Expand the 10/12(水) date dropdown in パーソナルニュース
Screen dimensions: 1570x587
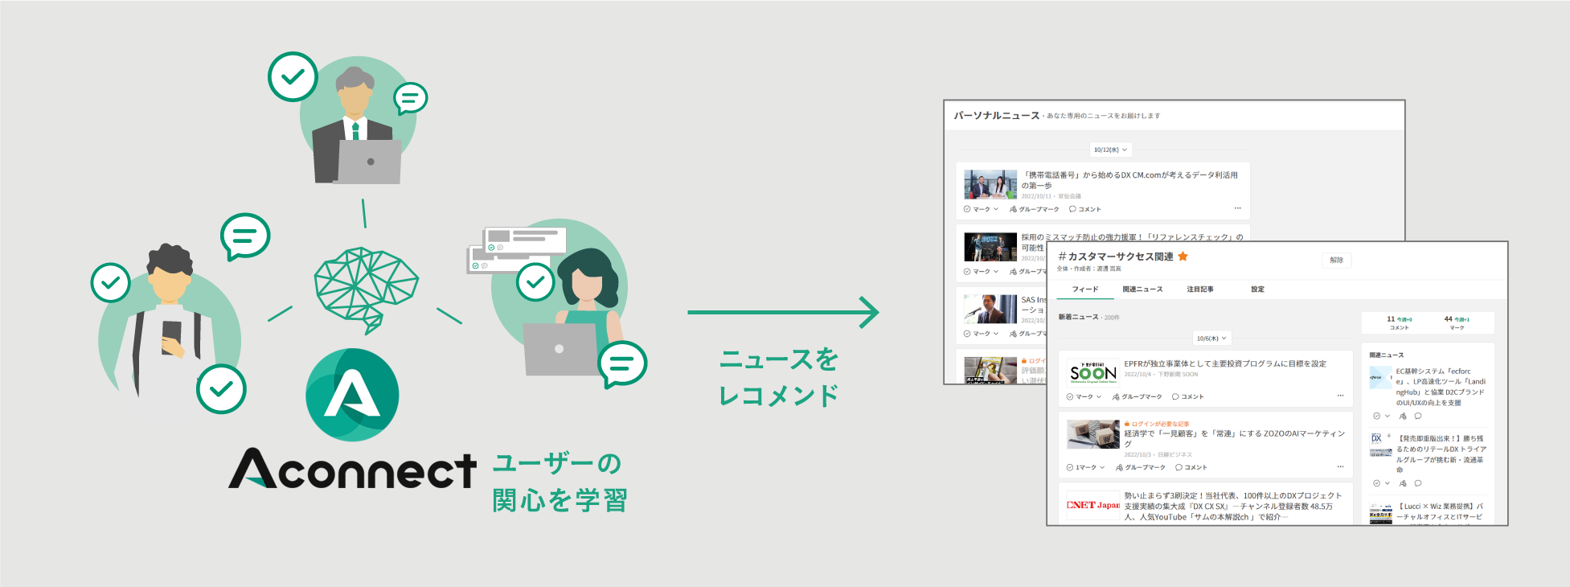coord(1110,150)
